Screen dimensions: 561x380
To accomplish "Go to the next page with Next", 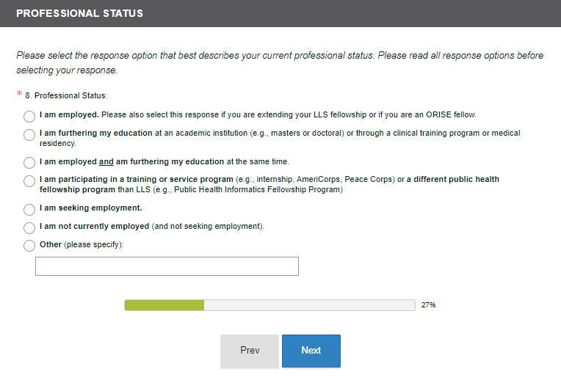I will [311, 351].
